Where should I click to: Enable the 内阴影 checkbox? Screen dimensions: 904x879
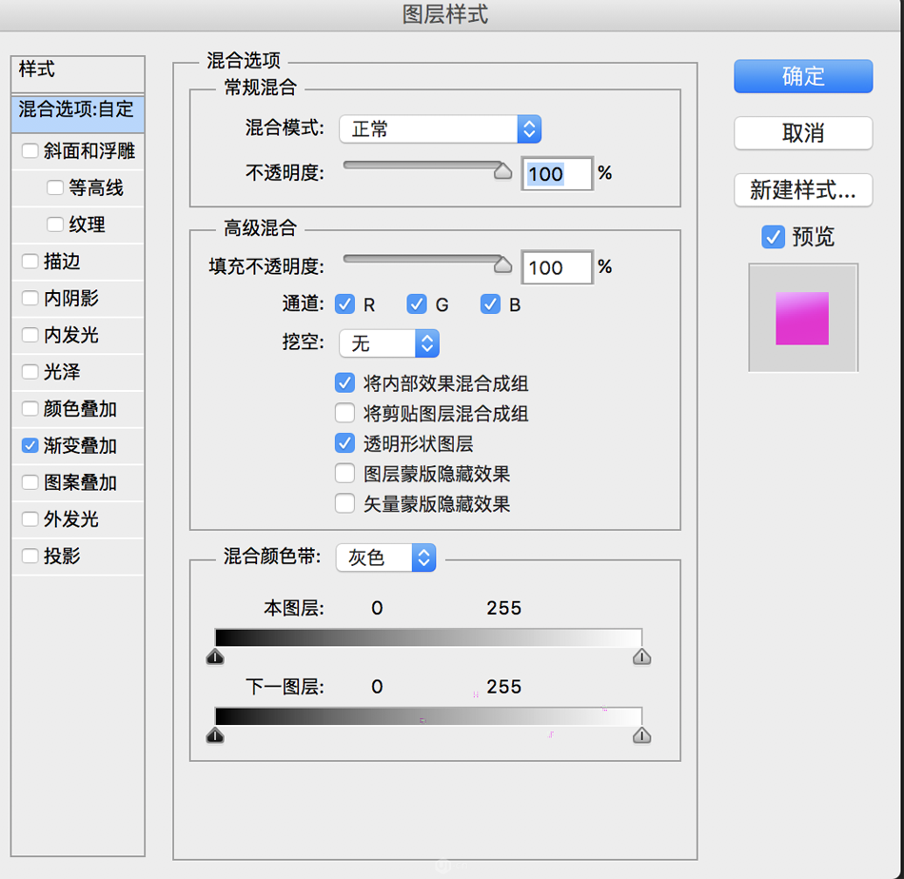(x=30, y=298)
